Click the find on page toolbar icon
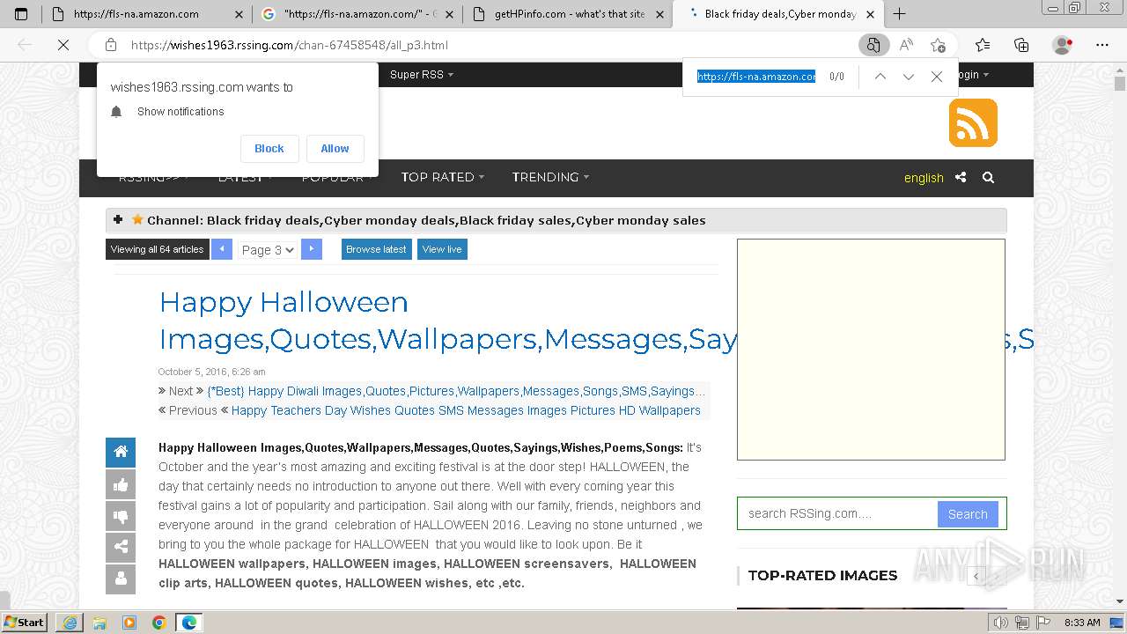Screen dimensions: 1127x634 (873, 45)
